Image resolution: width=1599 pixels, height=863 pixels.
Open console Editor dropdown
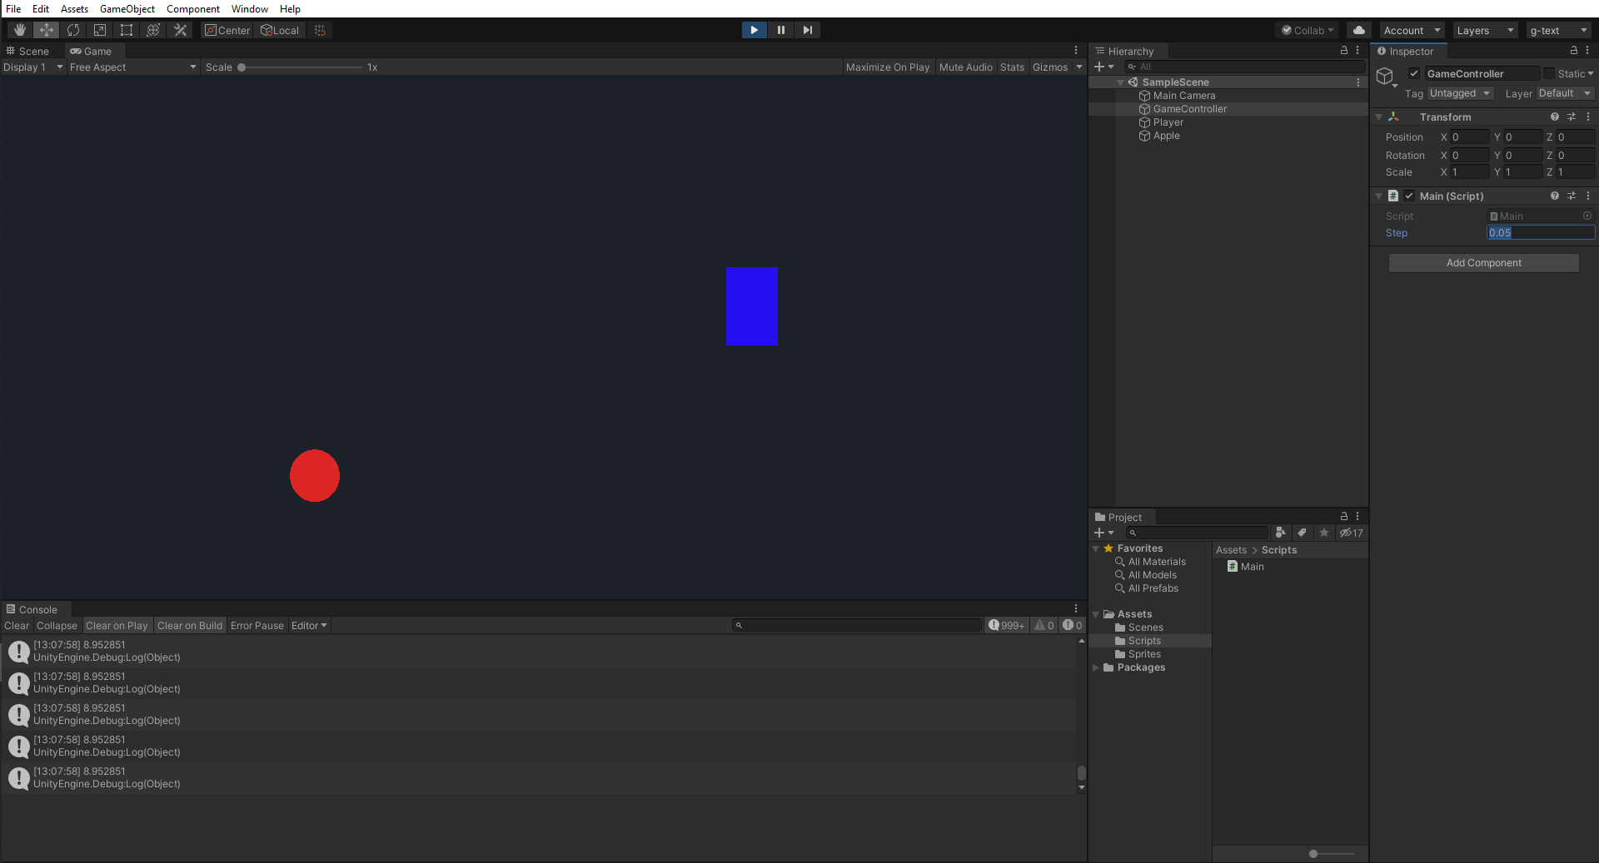click(x=309, y=626)
